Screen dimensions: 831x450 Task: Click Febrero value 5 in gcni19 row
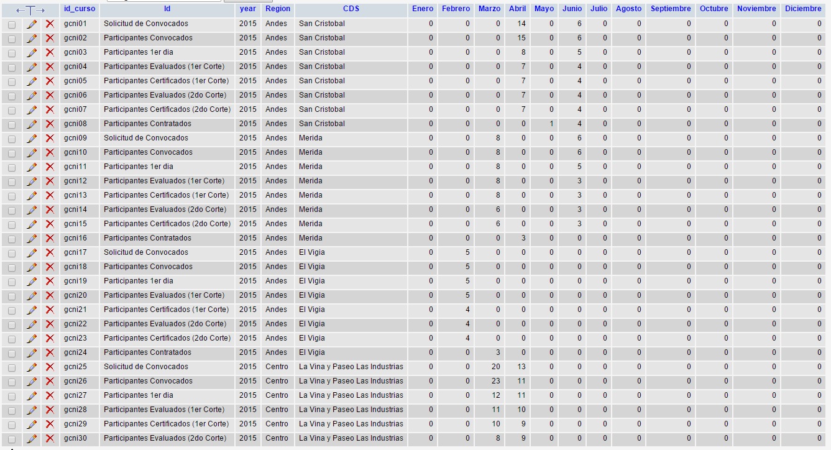[x=467, y=281]
